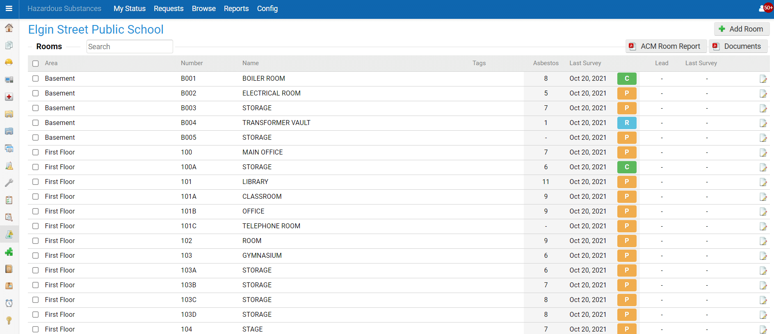Open the blue folder icon in sidebar

pyautogui.click(x=9, y=131)
